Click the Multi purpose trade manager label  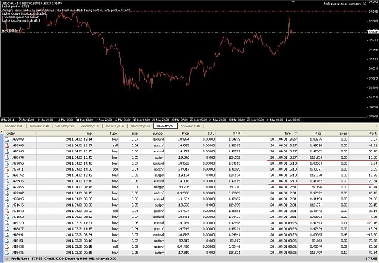[343, 4]
